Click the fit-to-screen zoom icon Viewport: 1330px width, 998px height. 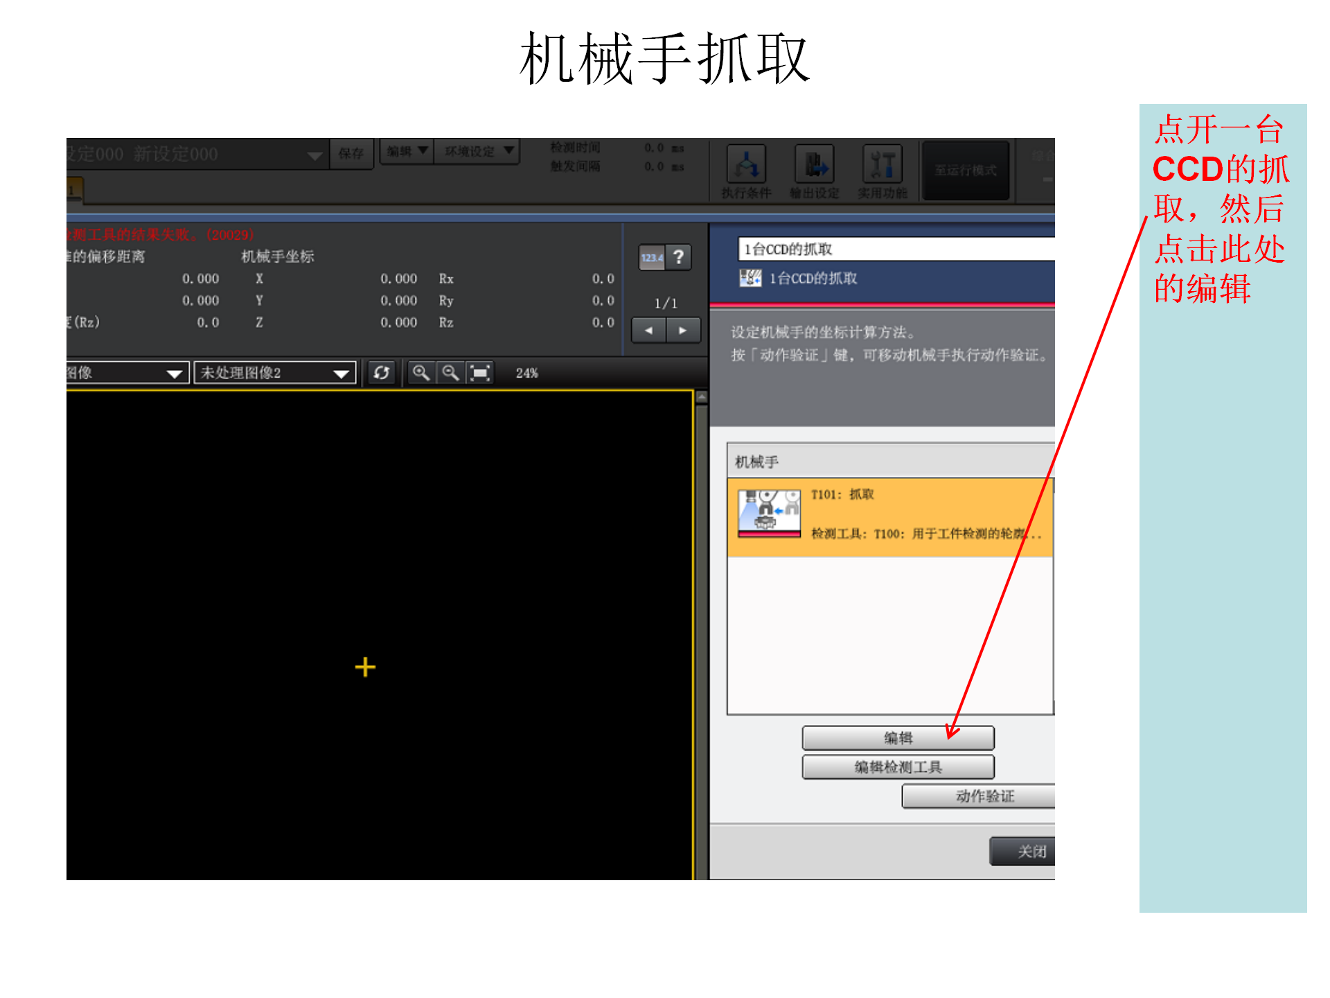[480, 373]
